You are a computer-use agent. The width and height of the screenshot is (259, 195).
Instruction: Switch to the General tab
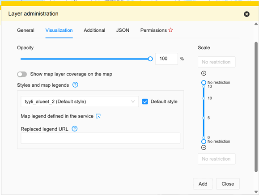point(25,30)
